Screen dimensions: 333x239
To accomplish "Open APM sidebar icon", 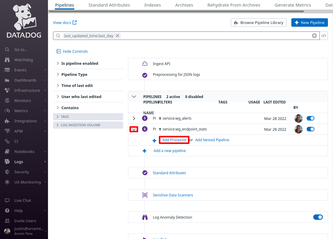I will [7, 131].
